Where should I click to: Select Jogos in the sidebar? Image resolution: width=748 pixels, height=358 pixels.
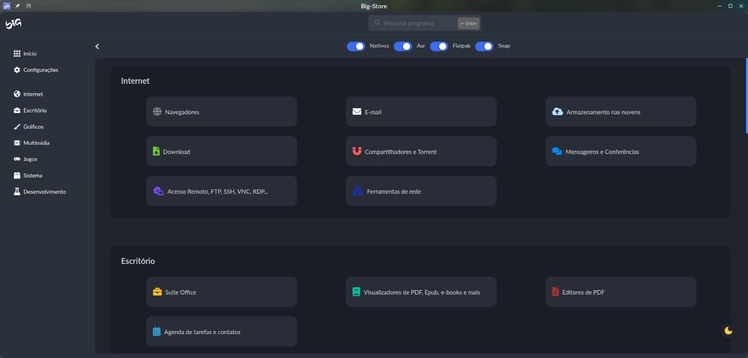tap(30, 159)
